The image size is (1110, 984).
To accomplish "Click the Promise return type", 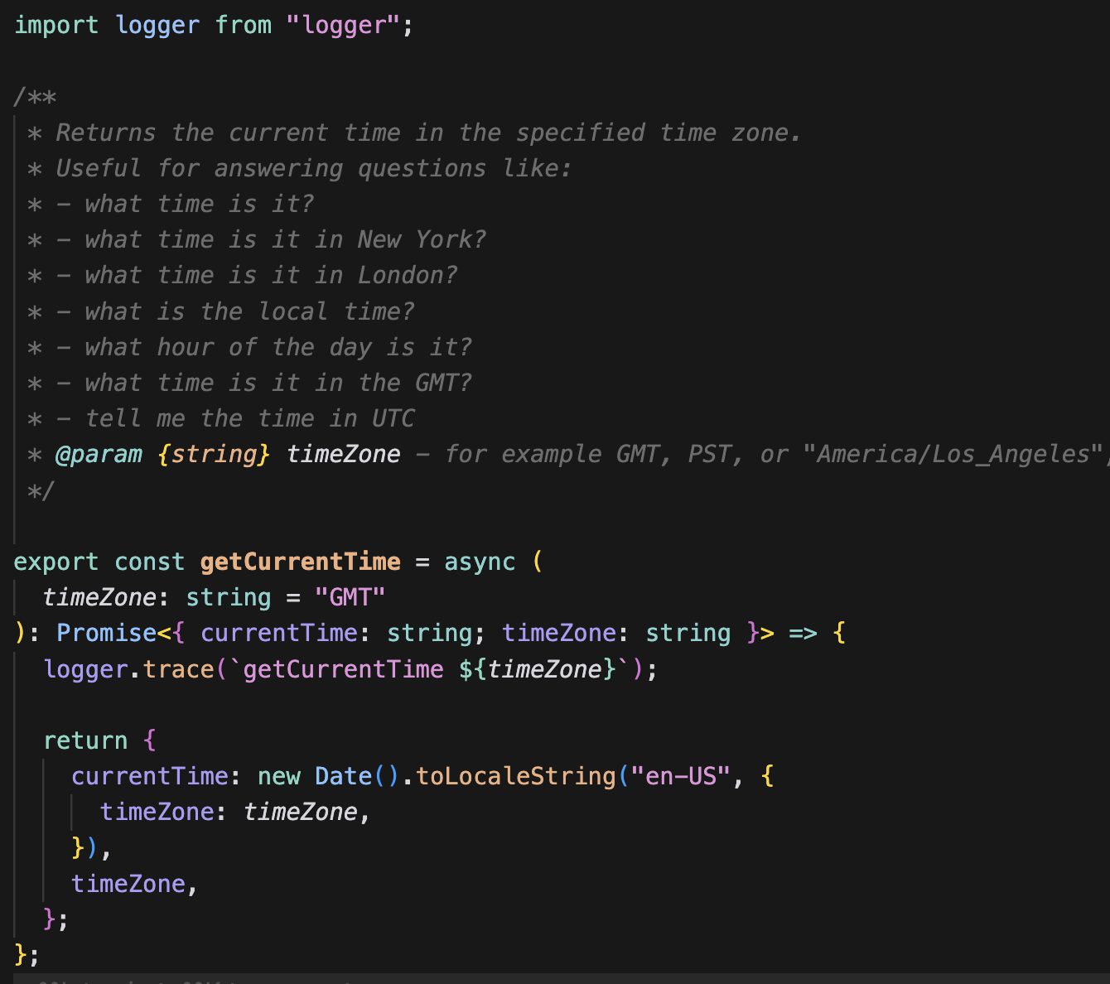I will (x=106, y=633).
